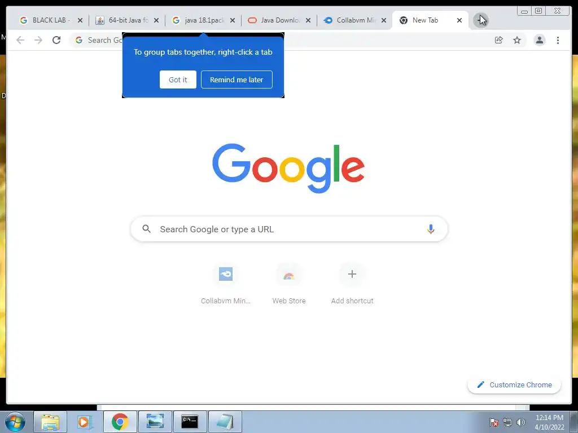The height and width of the screenshot is (433, 578).
Task: Reload the current page
Action: [56, 40]
